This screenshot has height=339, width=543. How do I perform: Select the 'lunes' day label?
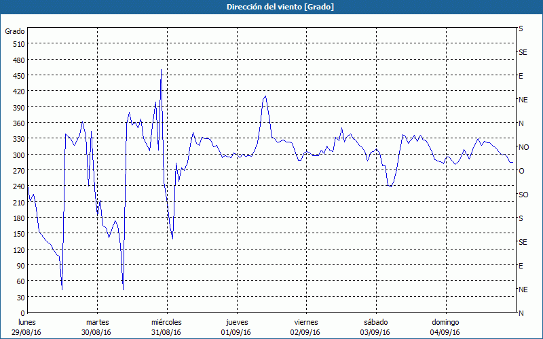pyautogui.click(x=27, y=322)
